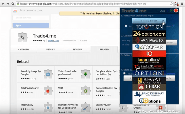185x114 pixels.
Task: Click the Console button in Trade4.me panel
Action: 171,78
